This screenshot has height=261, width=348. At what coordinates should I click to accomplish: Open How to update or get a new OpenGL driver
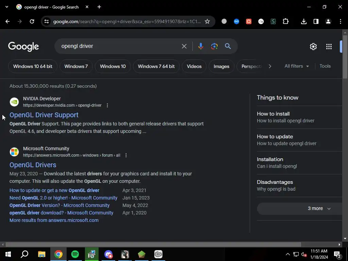point(54,190)
